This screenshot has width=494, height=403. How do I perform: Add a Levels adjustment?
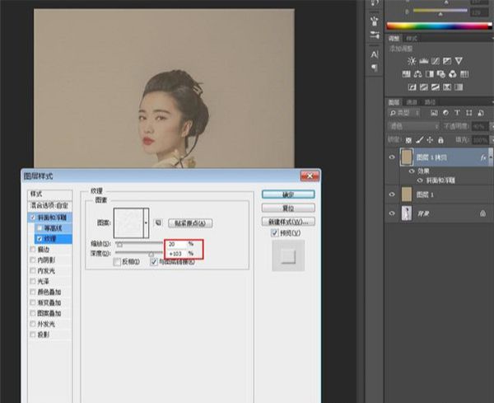[x=424, y=61]
